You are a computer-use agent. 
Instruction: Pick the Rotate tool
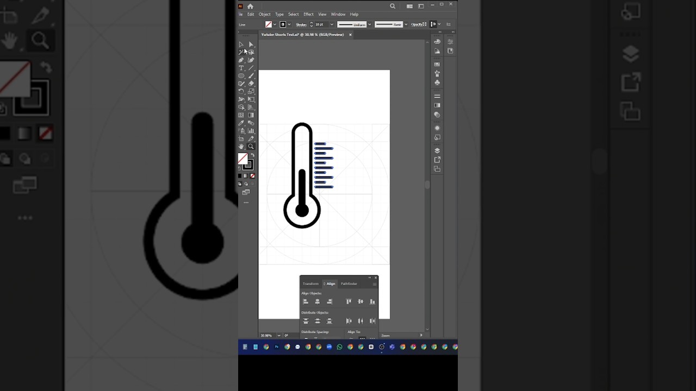241,91
